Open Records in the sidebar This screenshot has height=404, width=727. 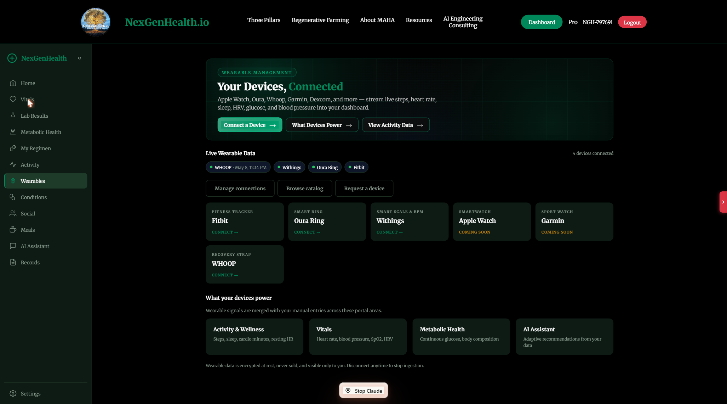point(46,262)
